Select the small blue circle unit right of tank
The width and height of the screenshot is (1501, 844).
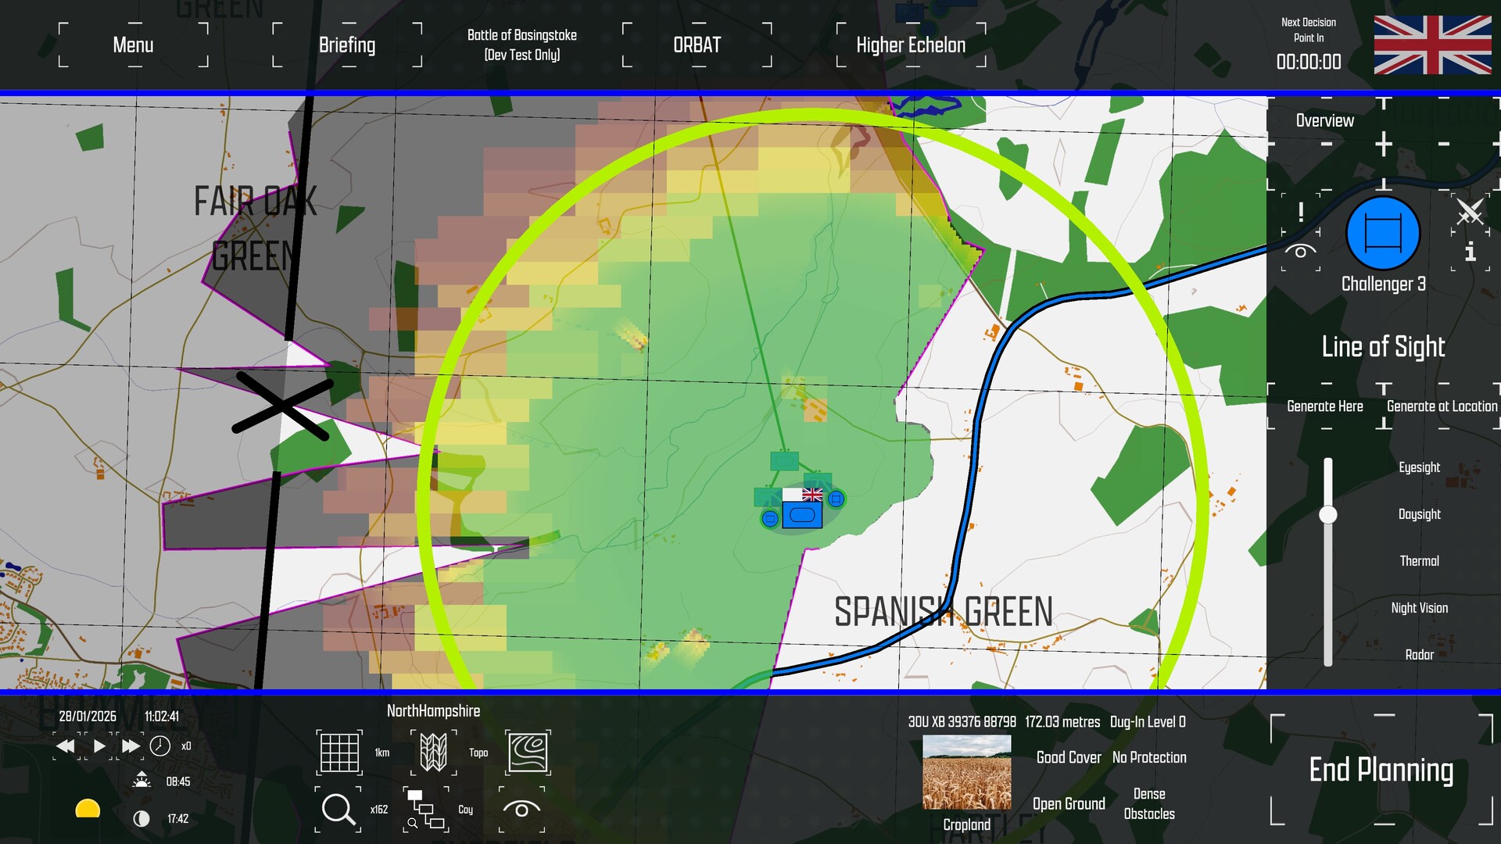click(836, 499)
